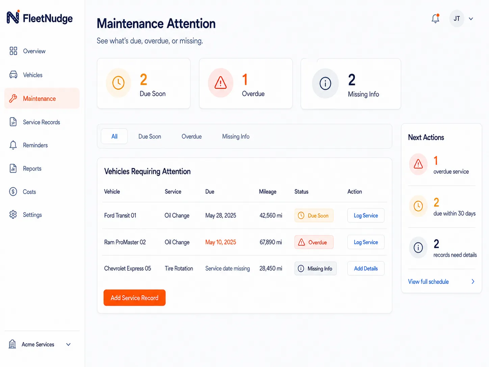Click the Reports chart file icon
The image size is (489, 367).
(13, 168)
